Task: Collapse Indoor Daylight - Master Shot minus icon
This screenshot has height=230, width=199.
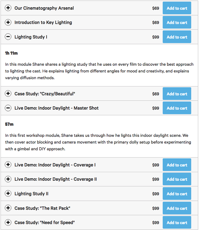Action: (x=8, y=108)
